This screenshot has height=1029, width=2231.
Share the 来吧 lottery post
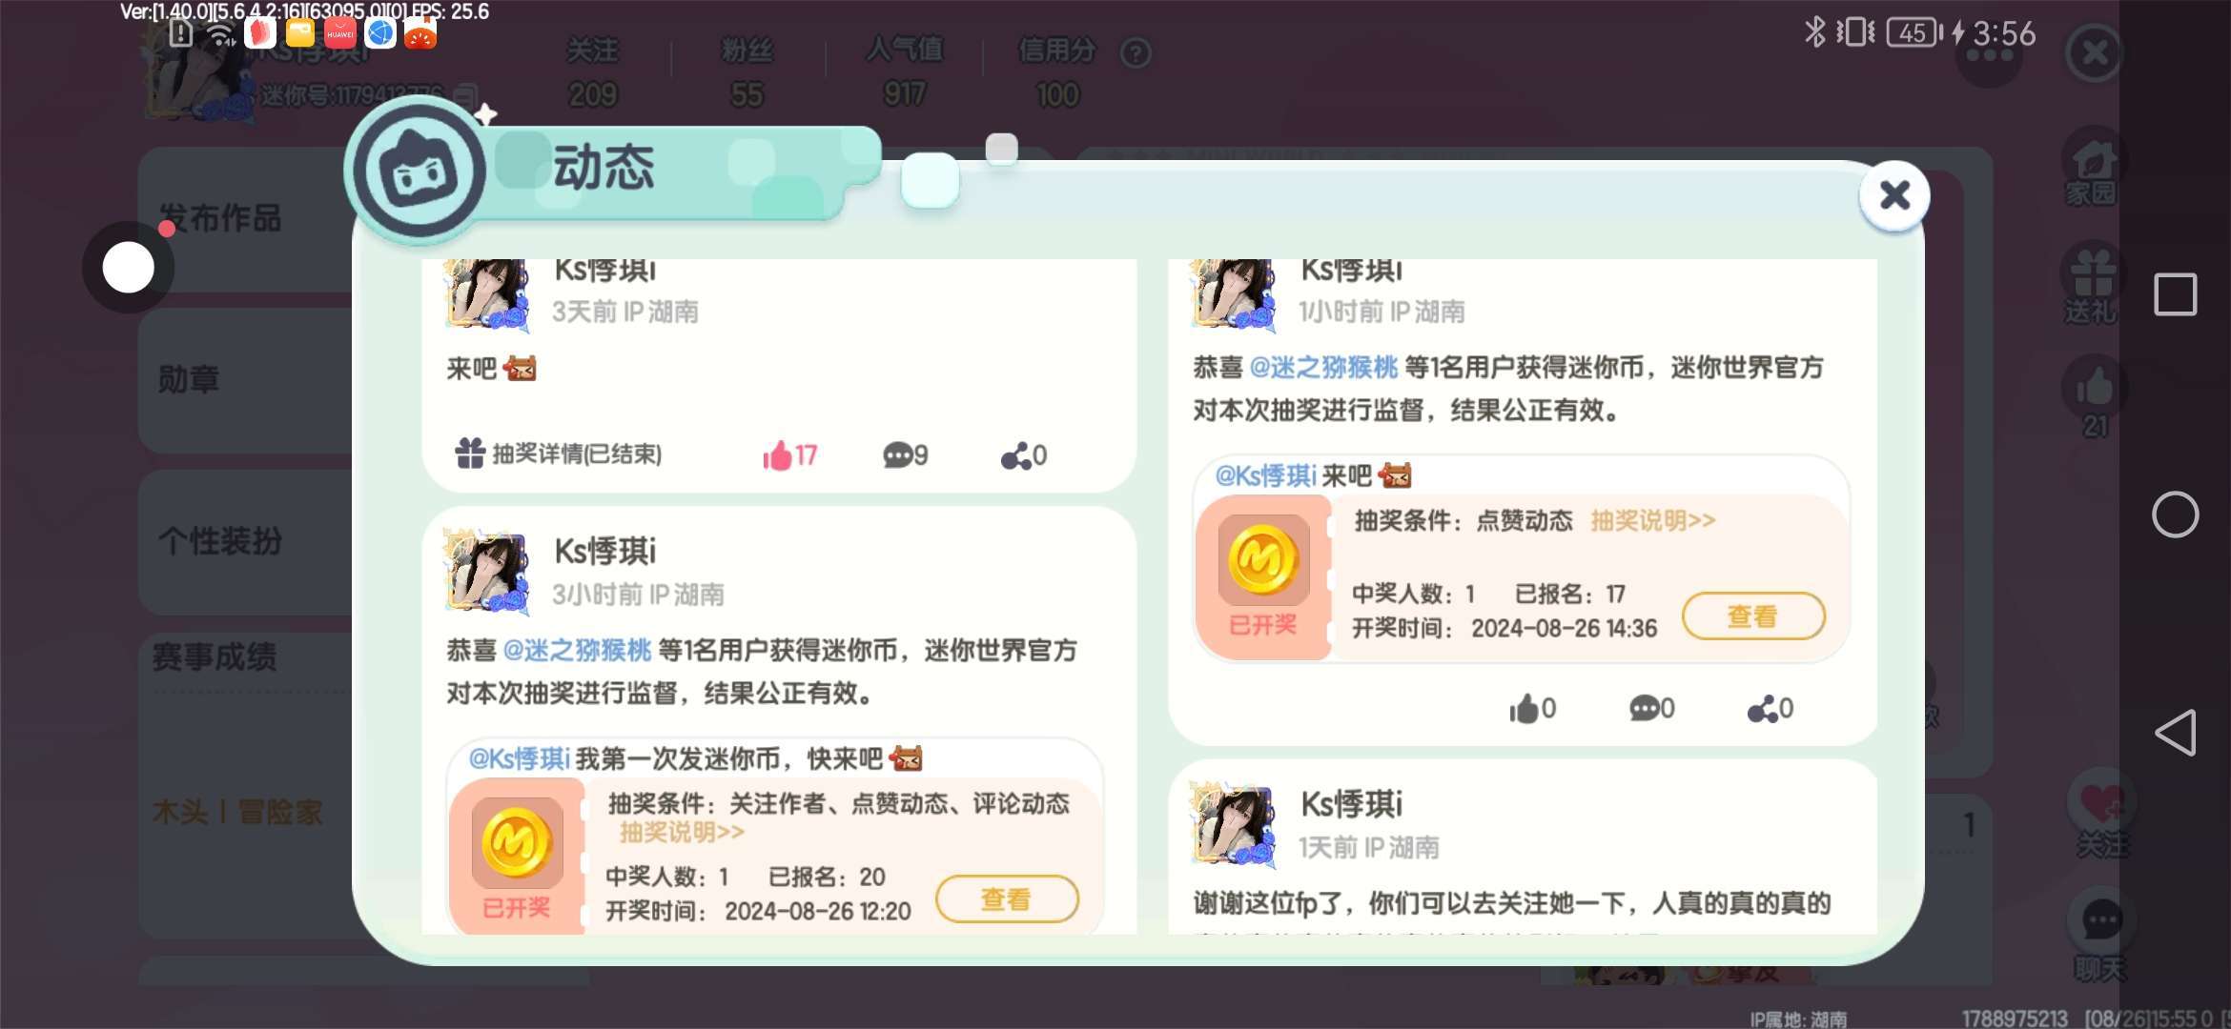point(1024,455)
